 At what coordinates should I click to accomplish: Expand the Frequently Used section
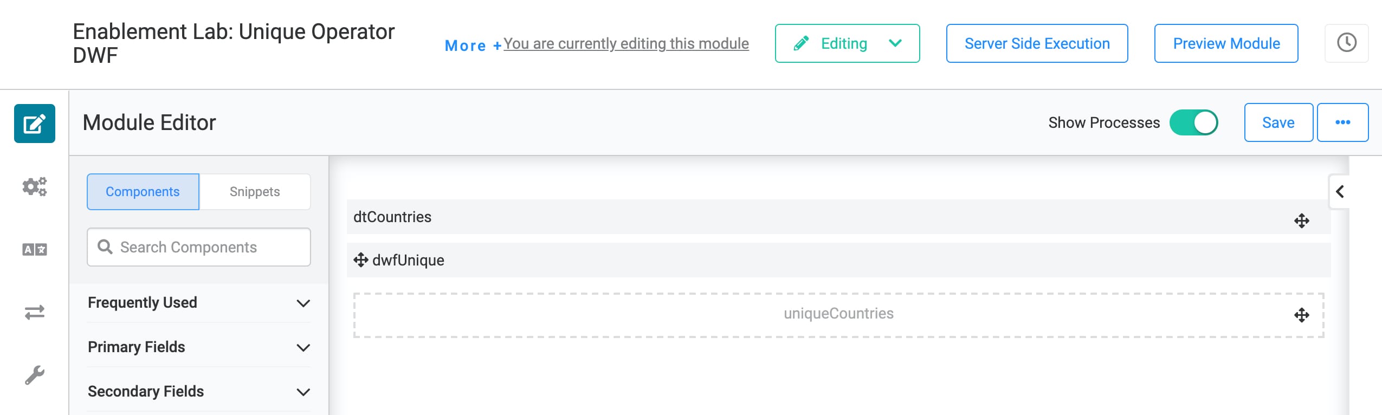click(199, 302)
